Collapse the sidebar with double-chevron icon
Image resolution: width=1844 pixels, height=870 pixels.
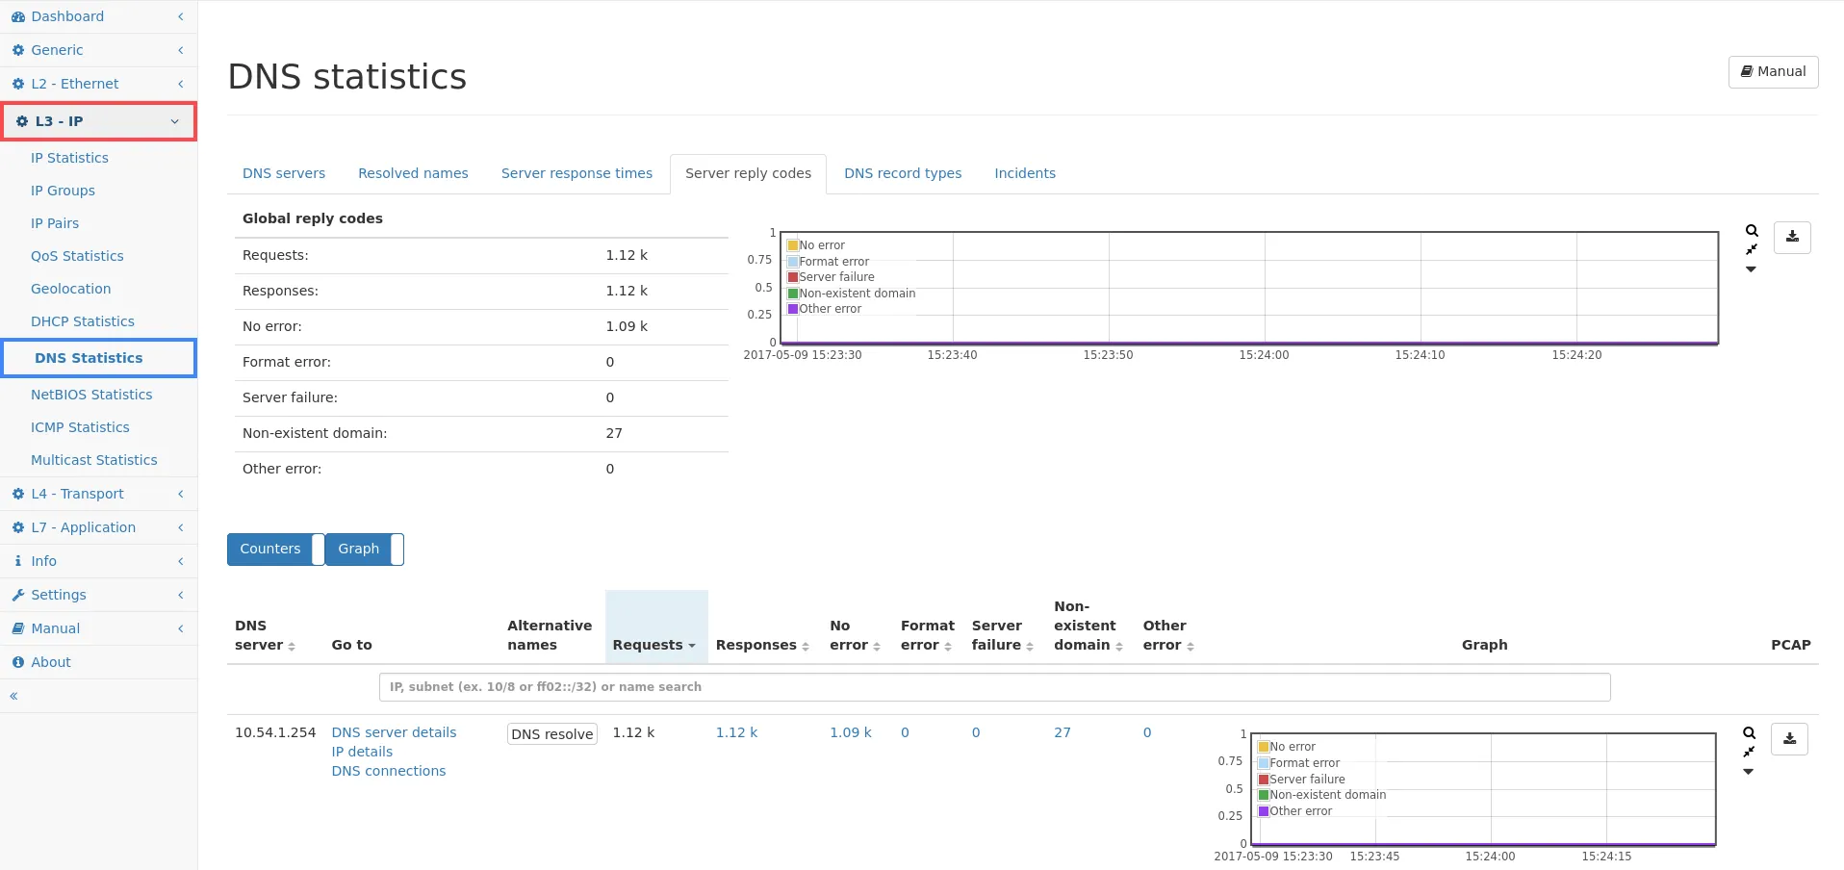(14, 696)
